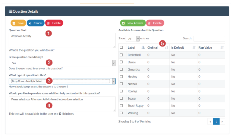This screenshot has height=139, width=233.
Task: Check the Touch Rugby row checkbox
Action: point(121,106)
